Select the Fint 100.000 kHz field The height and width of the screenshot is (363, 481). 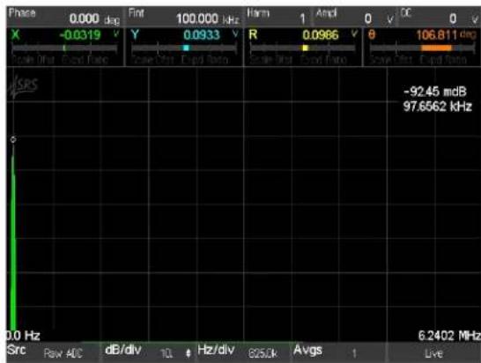tap(183, 18)
